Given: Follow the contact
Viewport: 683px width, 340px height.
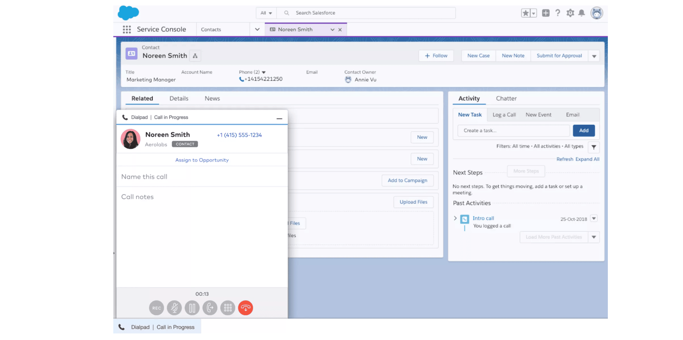Looking at the screenshot, I should [x=436, y=56].
